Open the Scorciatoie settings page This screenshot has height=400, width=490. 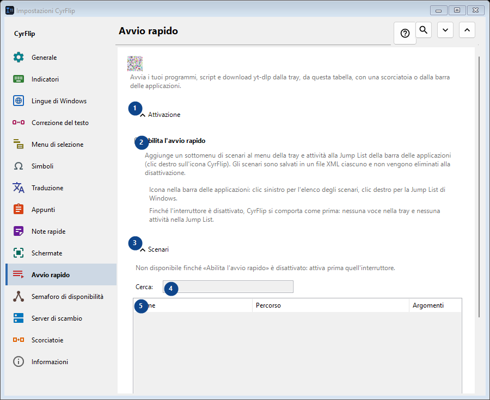61,340
